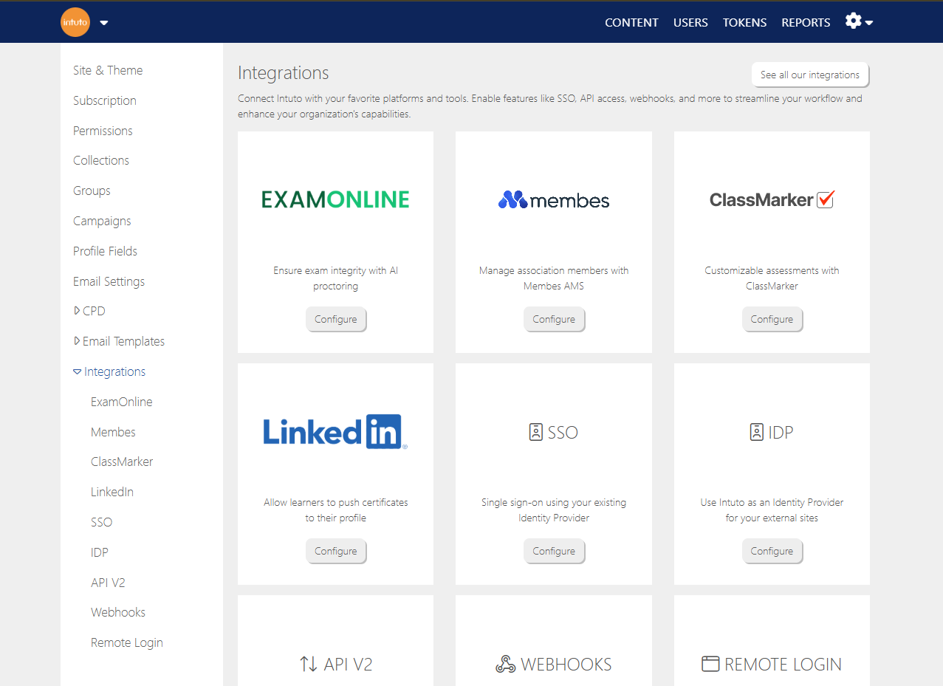The width and height of the screenshot is (943, 686).
Task: Select Webhooks in sidebar tree
Action: [x=118, y=612]
